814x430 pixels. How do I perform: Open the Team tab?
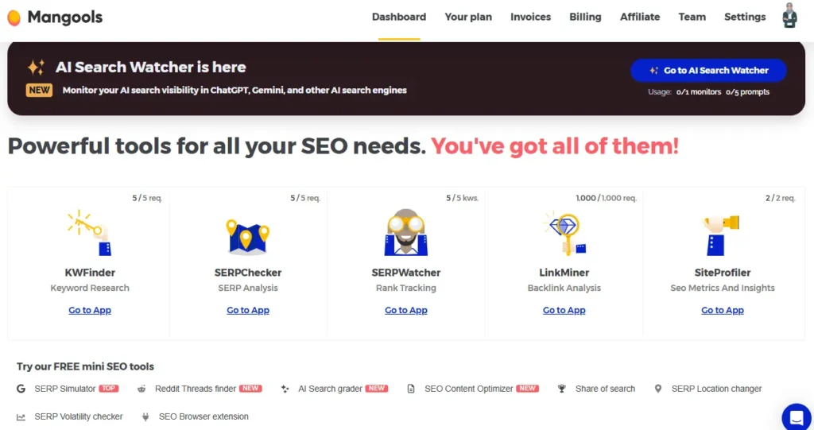click(x=692, y=17)
